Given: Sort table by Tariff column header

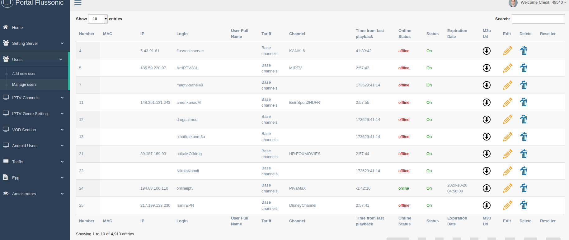Looking at the screenshot, I should tap(266, 34).
